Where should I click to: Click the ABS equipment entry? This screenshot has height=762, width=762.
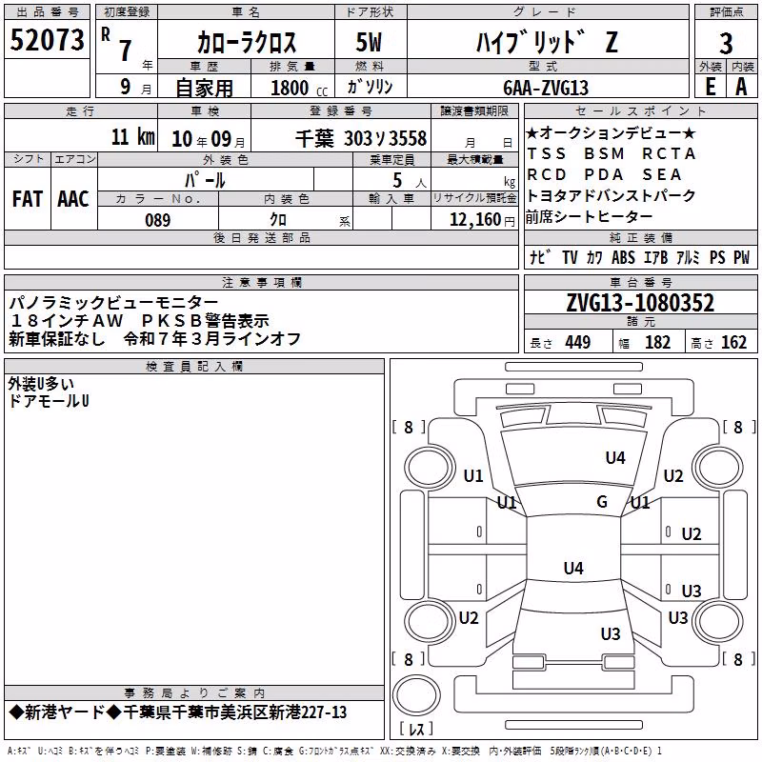pyautogui.click(x=623, y=257)
